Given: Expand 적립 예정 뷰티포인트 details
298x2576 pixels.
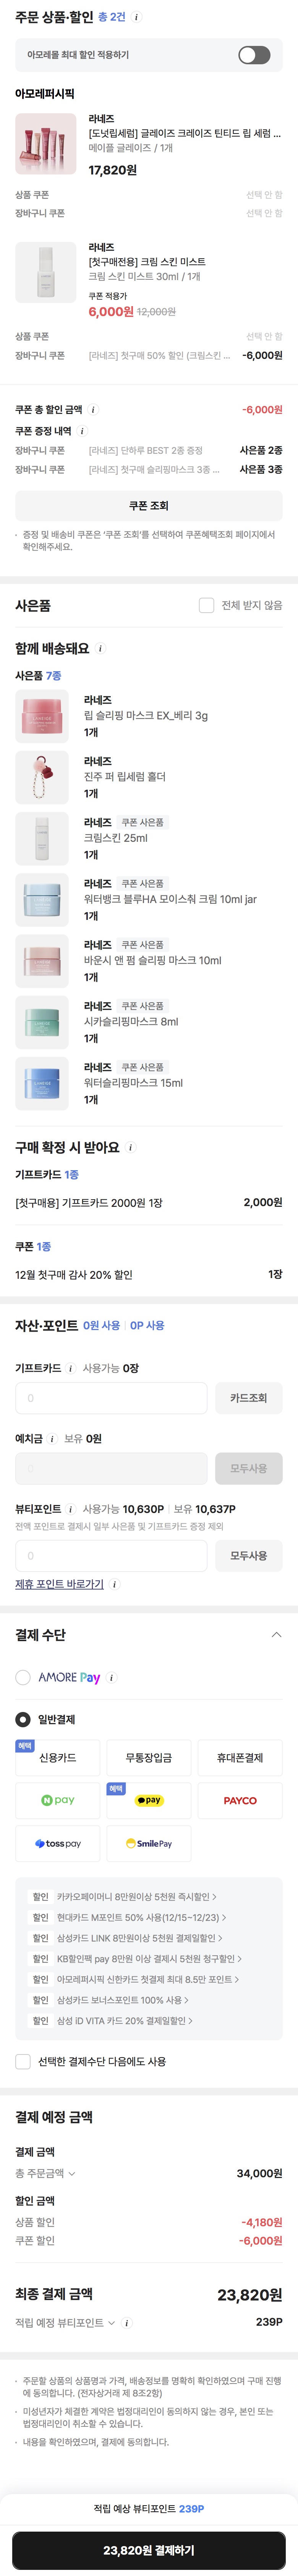Looking at the screenshot, I should pos(111,2322).
